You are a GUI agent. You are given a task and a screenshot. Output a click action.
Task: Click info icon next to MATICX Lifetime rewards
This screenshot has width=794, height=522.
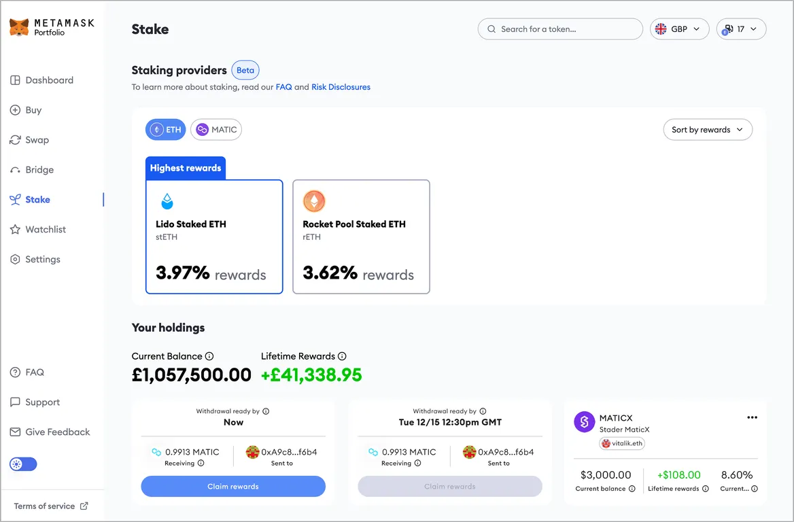pyautogui.click(x=706, y=489)
